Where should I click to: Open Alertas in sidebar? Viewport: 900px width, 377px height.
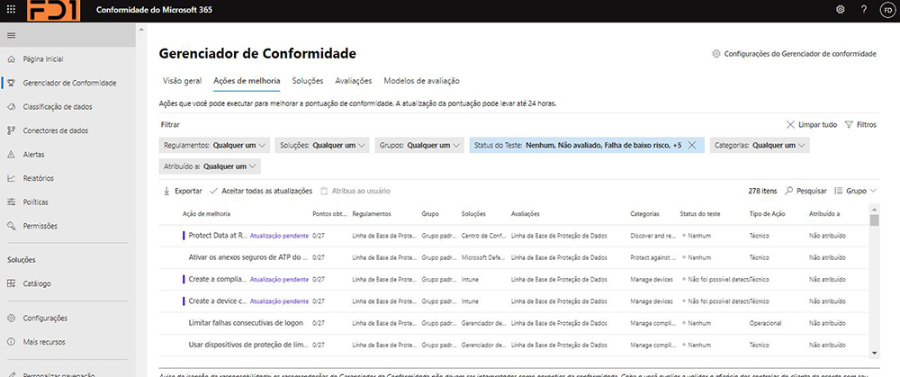click(33, 155)
